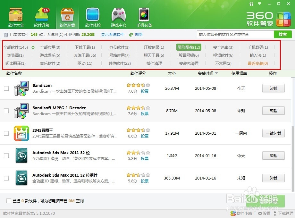The image size is (295, 218).
Task: Click 投票 link for Bandicam
Action: pos(145,91)
